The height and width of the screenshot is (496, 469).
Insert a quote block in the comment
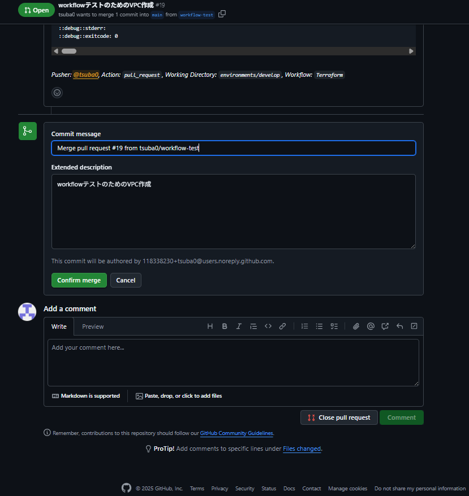(x=253, y=326)
